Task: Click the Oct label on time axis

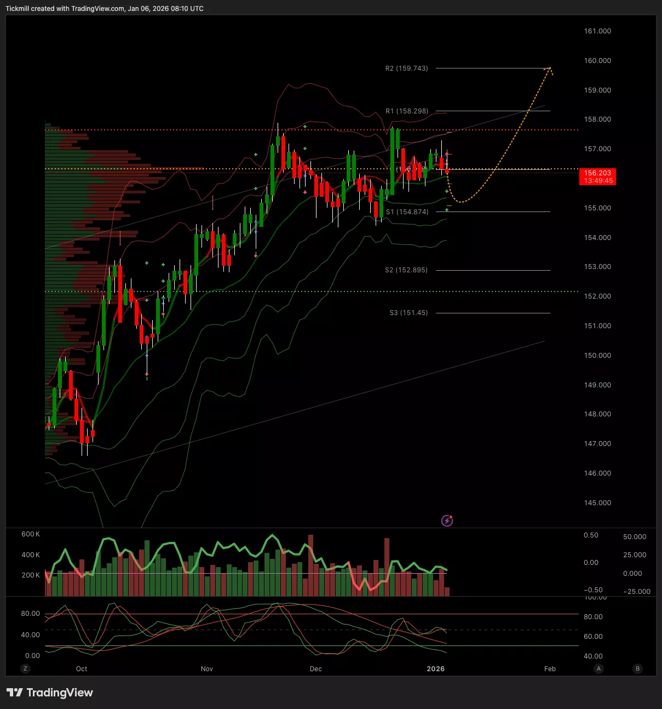Action: 82,668
